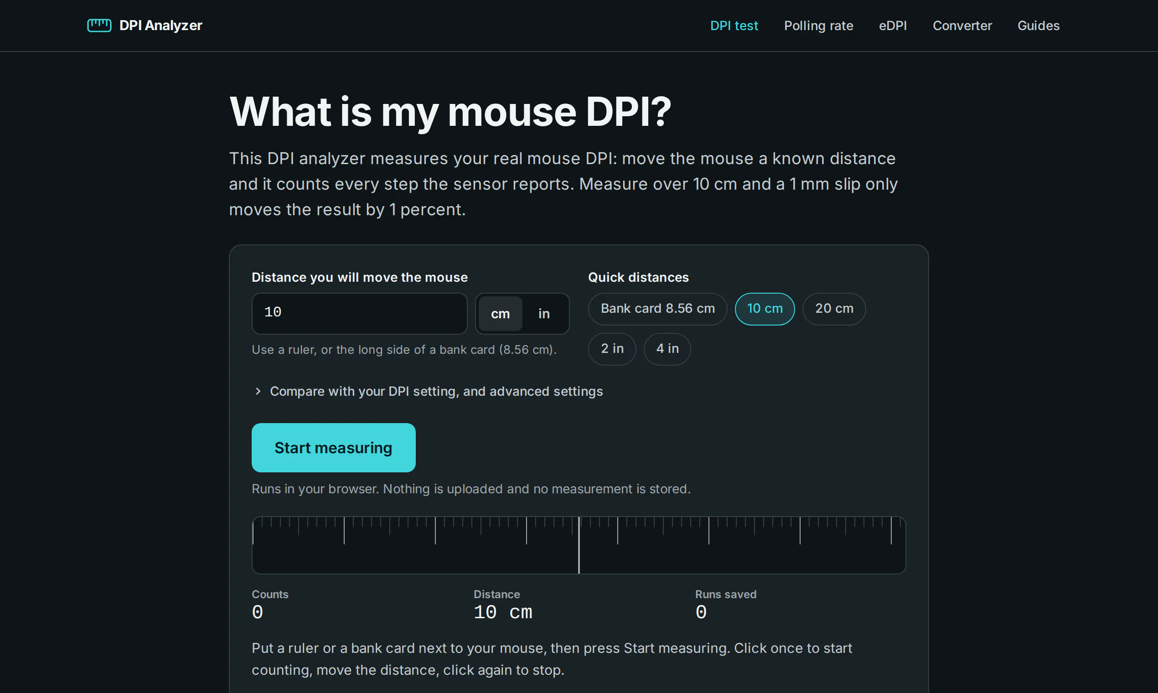Choose the Bank card 8.56 cm quick distance
Viewport: 1158px width, 693px height.
coord(657,309)
